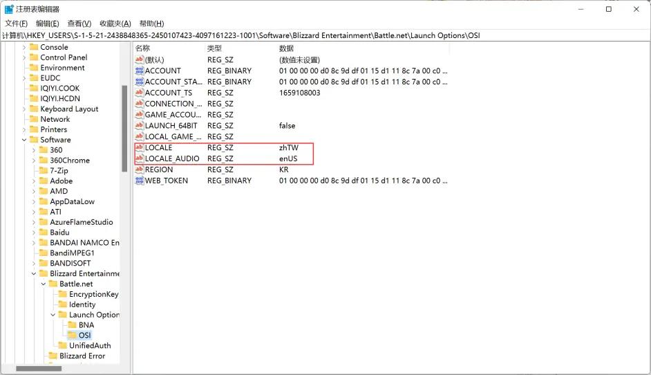651x375 pixels.
Task: Expand the Keyboard Layout tree node
Action: coord(24,109)
